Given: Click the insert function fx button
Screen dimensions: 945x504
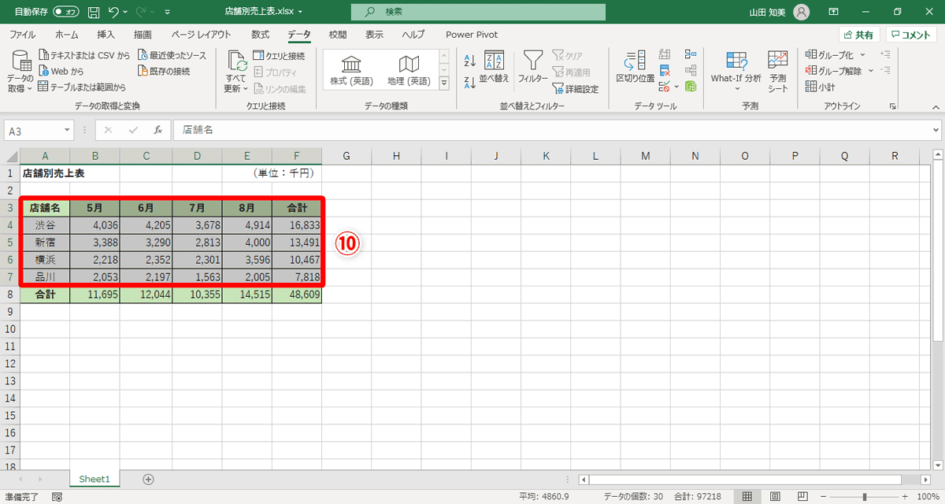Looking at the screenshot, I should pyautogui.click(x=157, y=130).
